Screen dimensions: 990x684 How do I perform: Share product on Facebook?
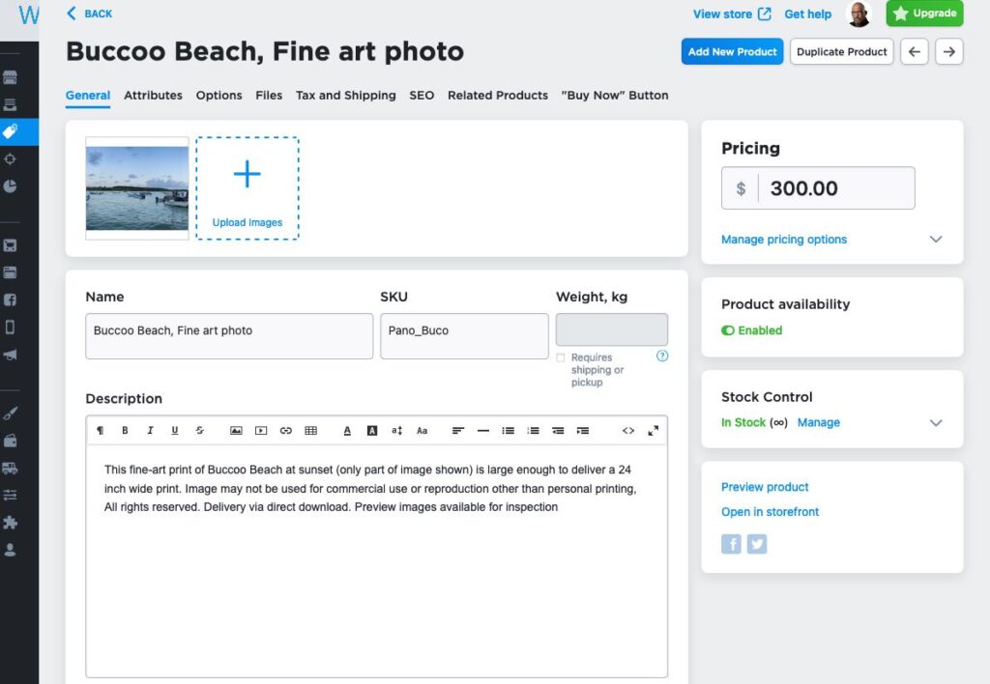click(x=731, y=544)
